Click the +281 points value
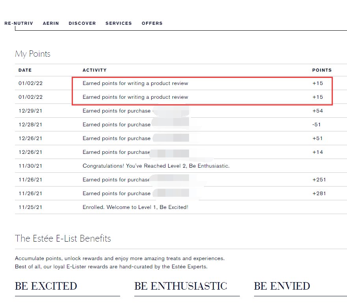The width and height of the screenshot is (347, 303). (x=319, y=193)
